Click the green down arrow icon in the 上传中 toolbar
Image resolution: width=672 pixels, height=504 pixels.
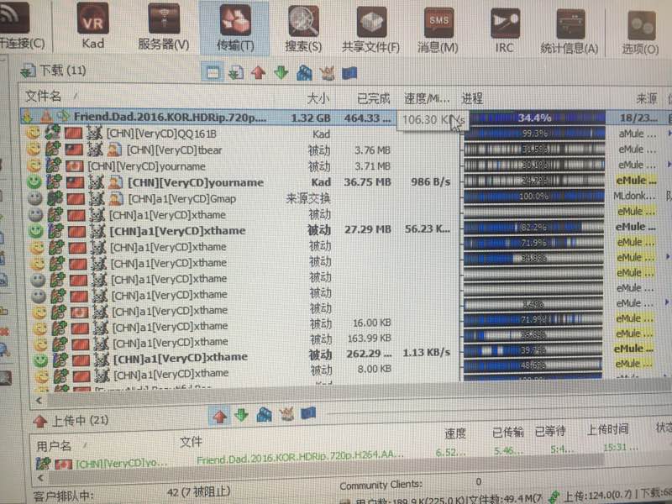click(242, 414)
